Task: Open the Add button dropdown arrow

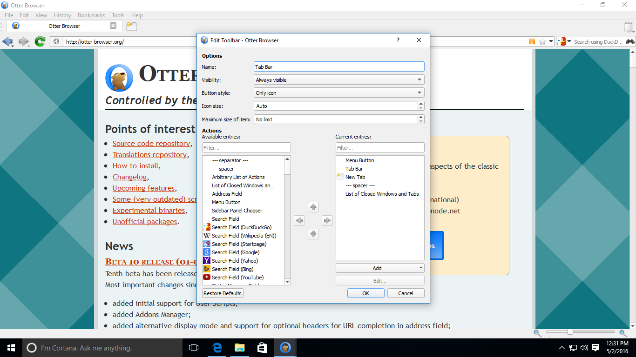Action: click(x=419, y=268)
